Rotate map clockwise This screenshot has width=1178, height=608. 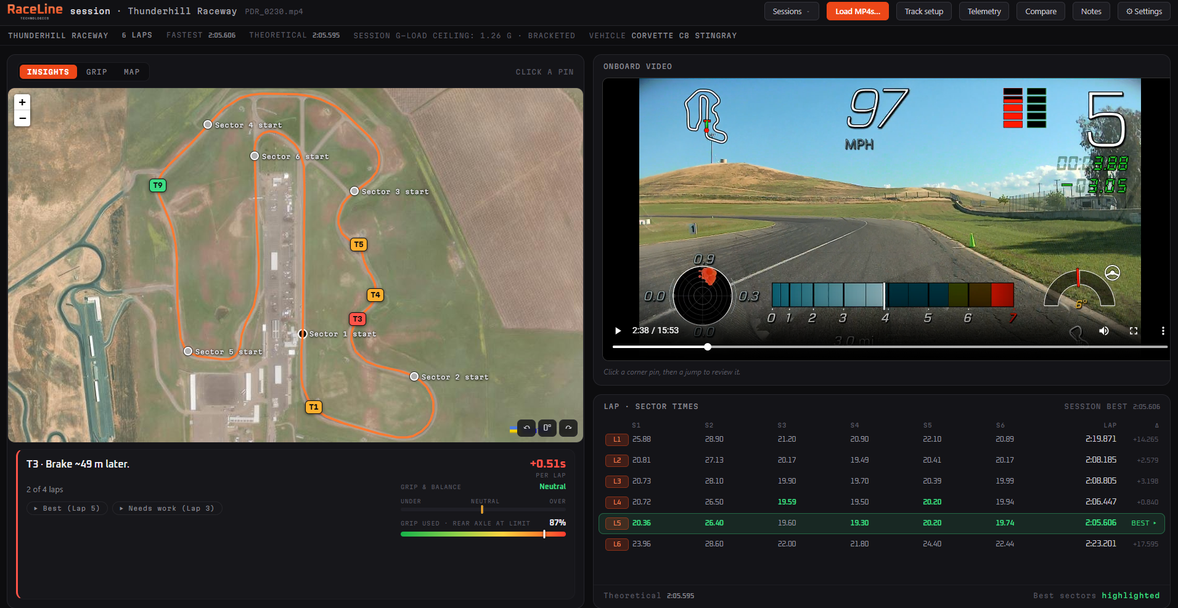click(x=568, y=428)
